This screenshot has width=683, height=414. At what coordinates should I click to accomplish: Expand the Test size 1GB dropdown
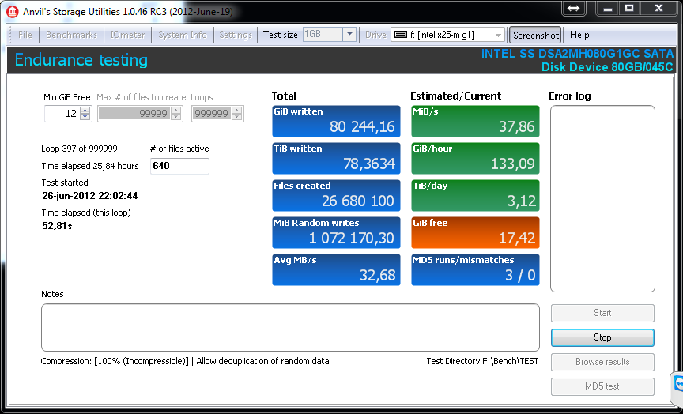pos(349,35)
